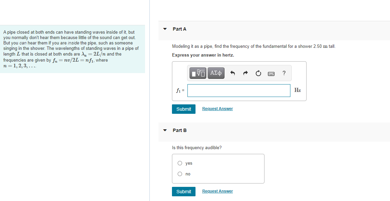
Task: Submit the Part B audible answer
Action: [x=183, y=192]
